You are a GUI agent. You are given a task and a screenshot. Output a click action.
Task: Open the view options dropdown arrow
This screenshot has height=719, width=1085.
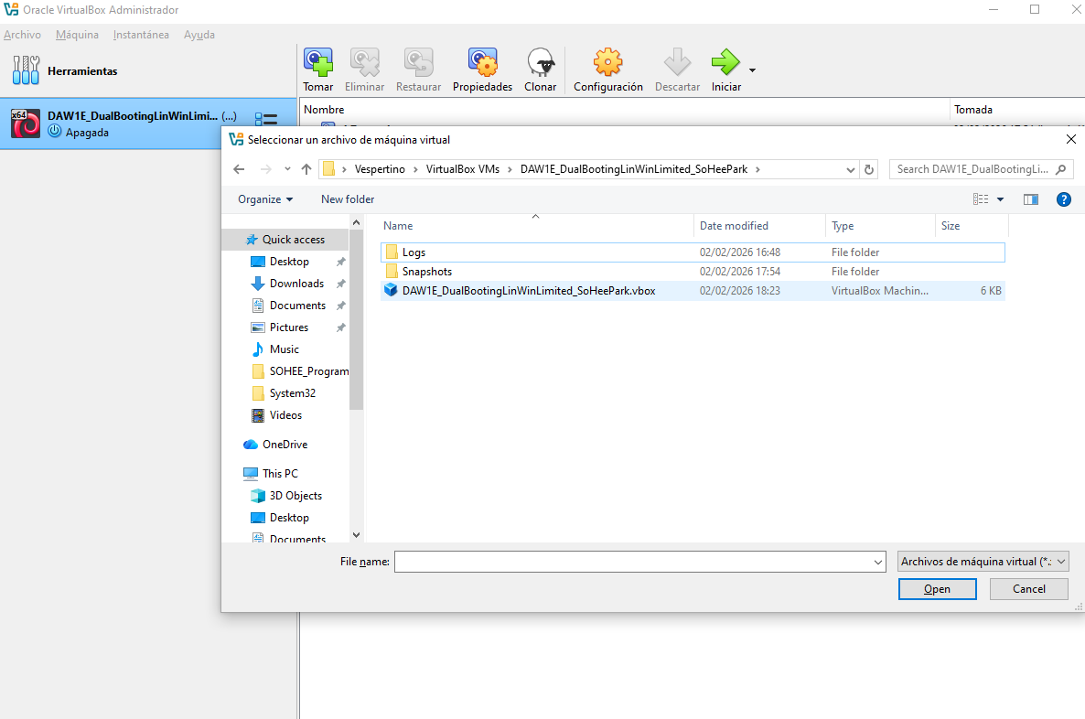pyautogui.click(x=1000, y=199)
